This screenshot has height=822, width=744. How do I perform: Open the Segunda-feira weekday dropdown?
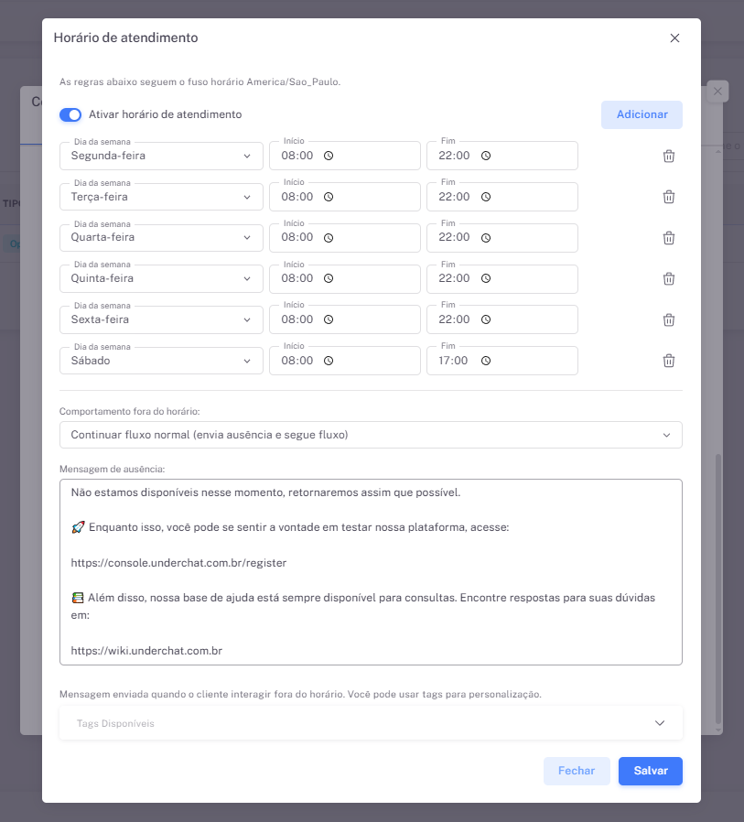pyautogui.click(x=161, y=156)
